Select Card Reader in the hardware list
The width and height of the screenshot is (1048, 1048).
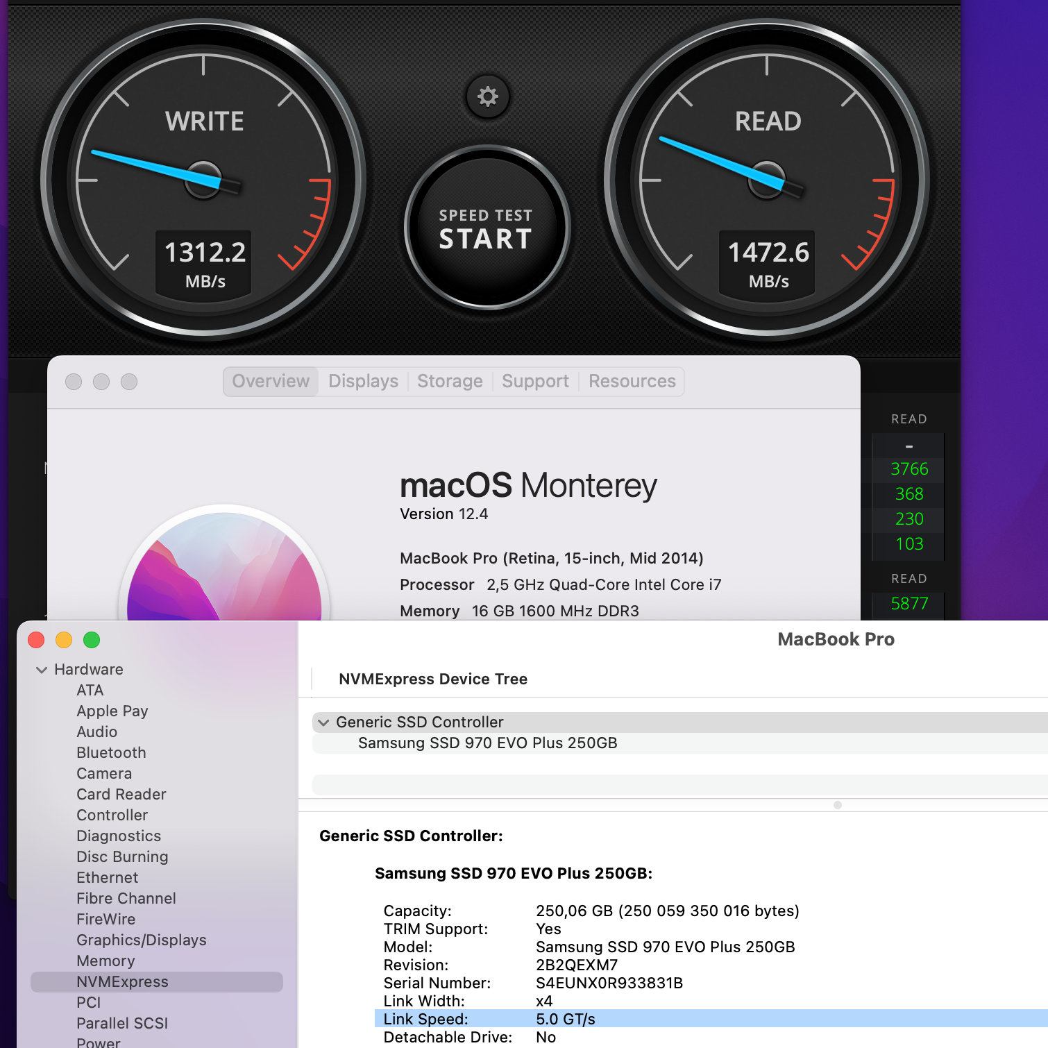pyautogui.click(x=121, y=794)
